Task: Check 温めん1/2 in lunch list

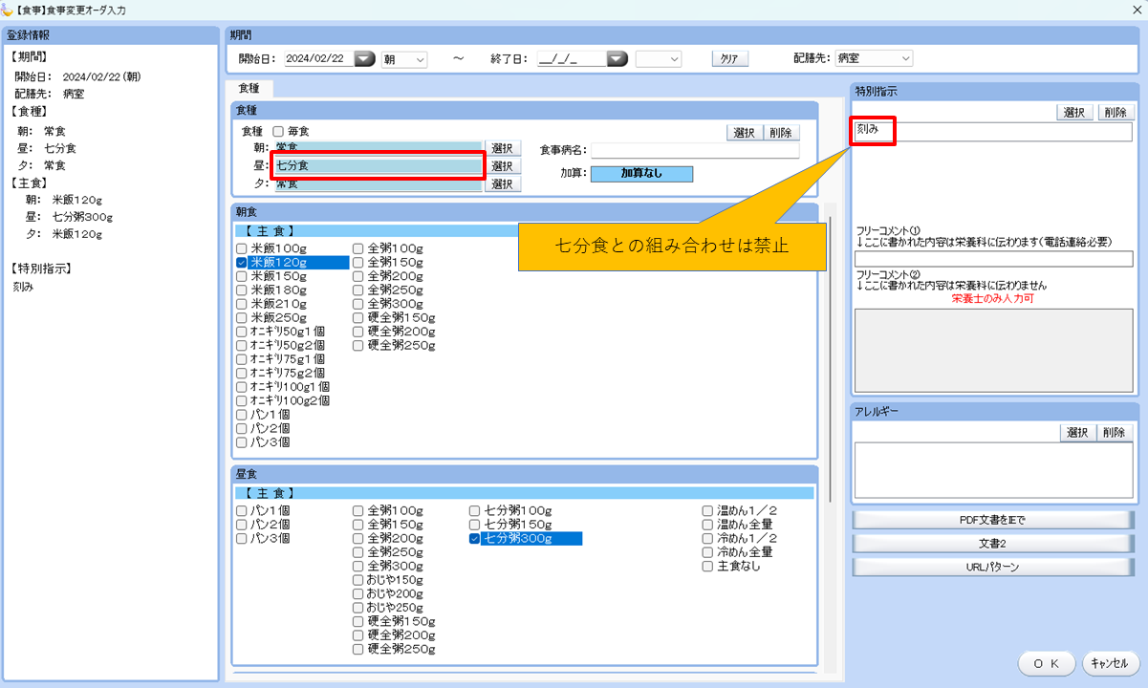Action: (707, 511)
